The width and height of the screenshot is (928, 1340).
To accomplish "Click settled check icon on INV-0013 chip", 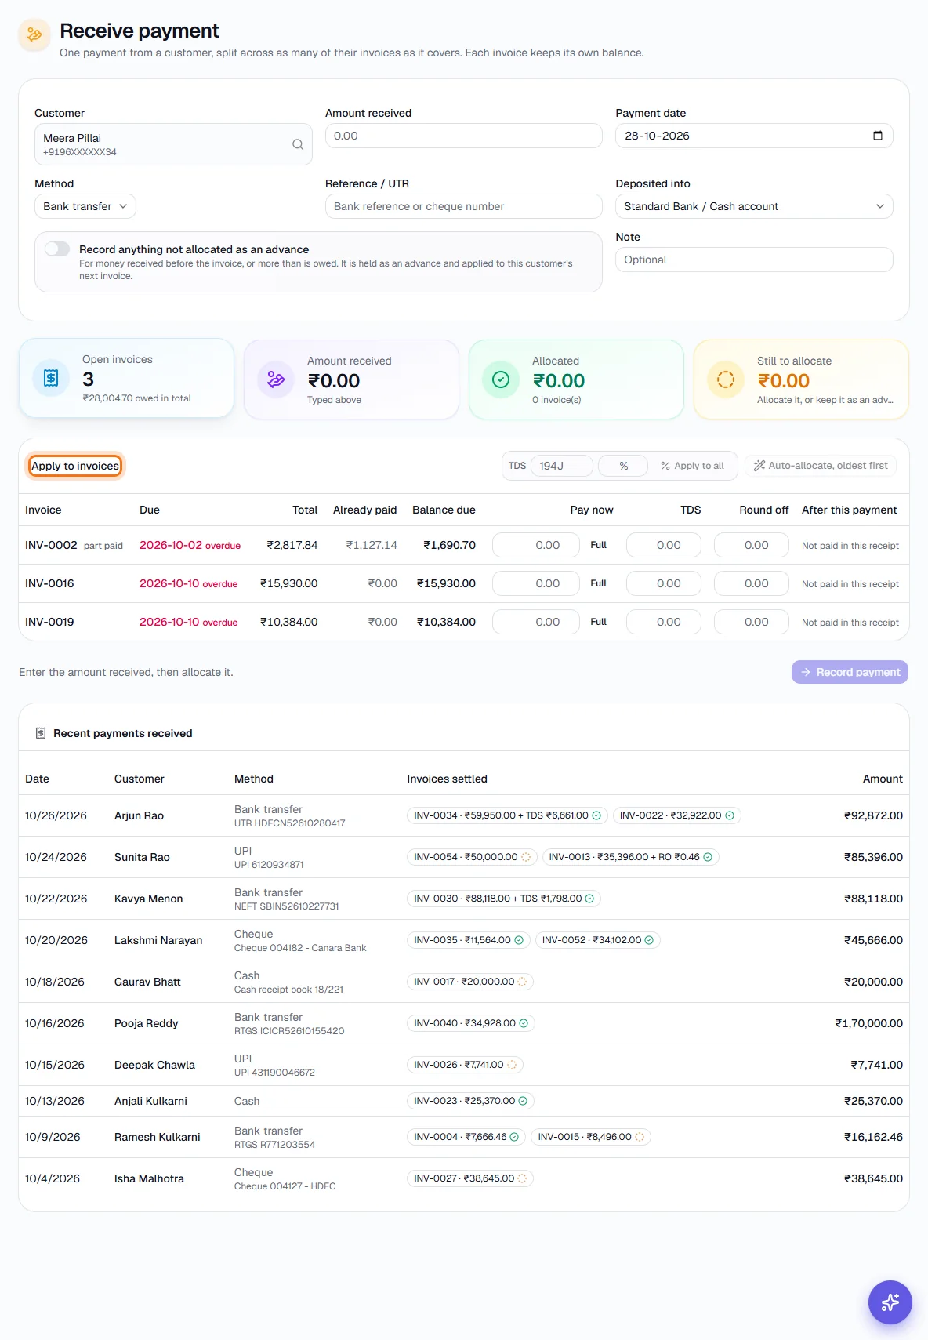I will coord(708,857).
